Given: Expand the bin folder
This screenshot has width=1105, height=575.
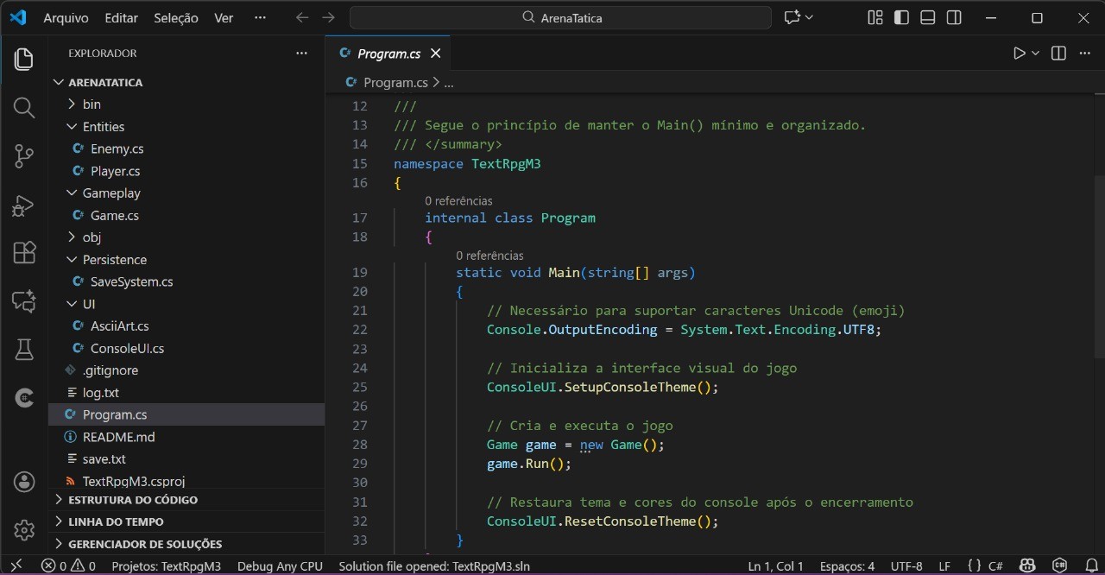Looking at the screenshot, I should 92,104.
